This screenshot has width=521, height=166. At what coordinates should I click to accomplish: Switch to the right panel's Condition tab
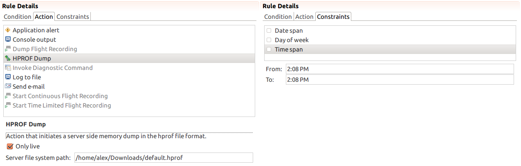(x=278, y=17)
